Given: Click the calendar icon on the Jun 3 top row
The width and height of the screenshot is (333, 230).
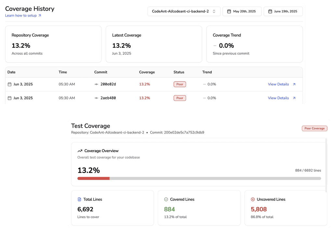Looking at the screenshot, I should 9,84.
